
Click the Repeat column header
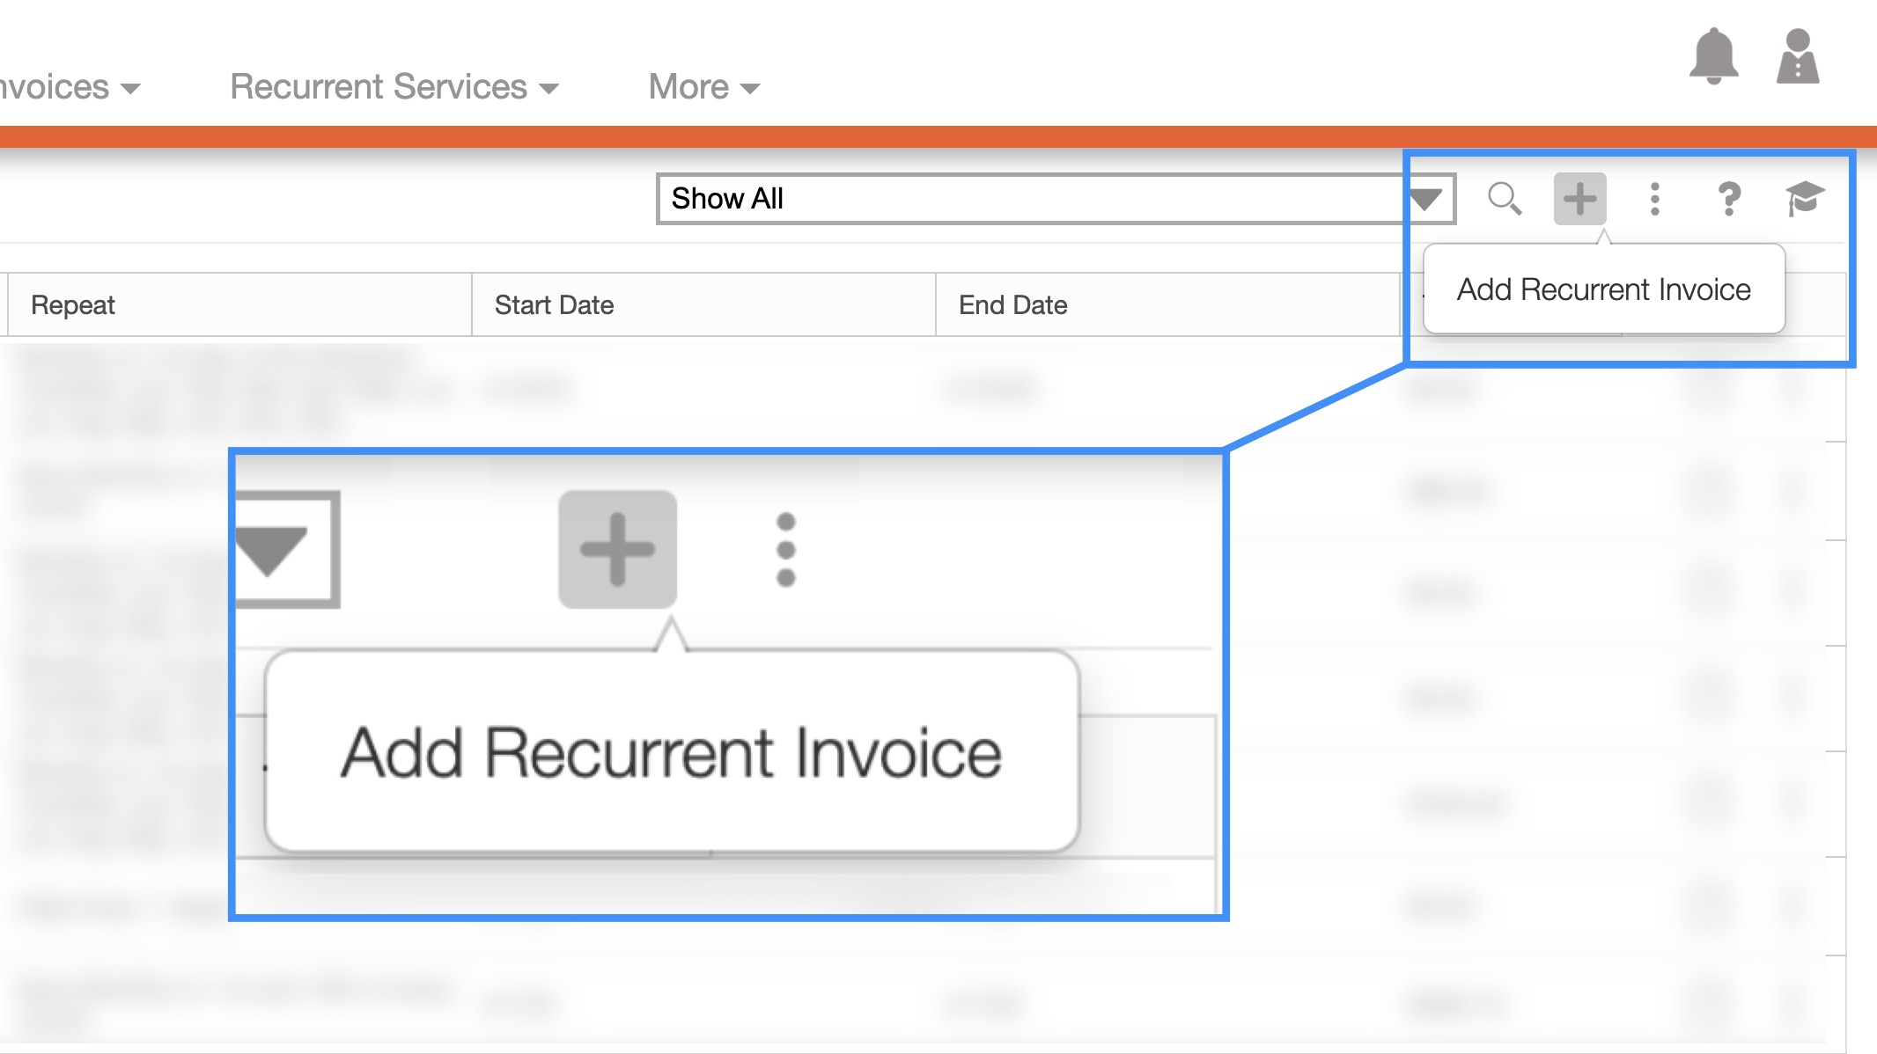(x=73, y=305)
